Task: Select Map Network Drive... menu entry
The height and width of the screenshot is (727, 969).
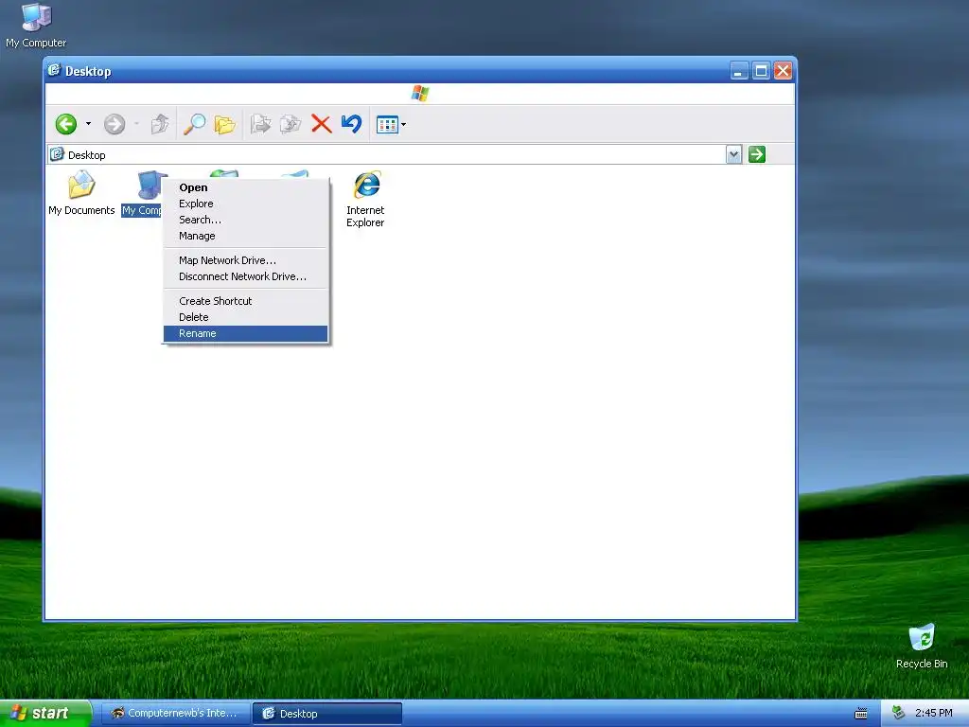Action: tap(245, 260)
